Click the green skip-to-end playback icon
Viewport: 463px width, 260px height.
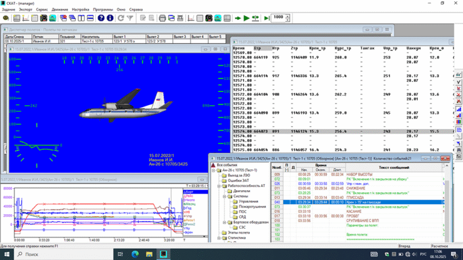266,18
